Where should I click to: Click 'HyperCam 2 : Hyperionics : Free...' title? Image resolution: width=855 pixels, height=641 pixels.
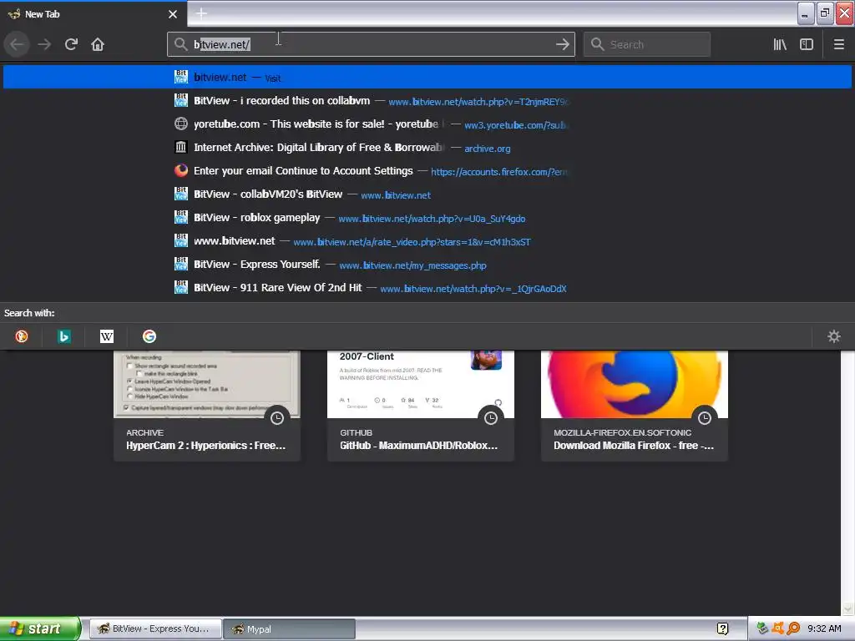pos(205,446)
